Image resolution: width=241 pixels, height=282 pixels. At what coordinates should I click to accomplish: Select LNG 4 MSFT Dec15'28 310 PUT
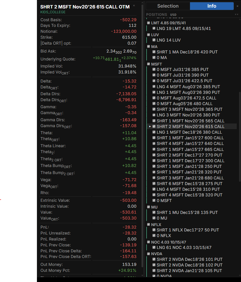coord(188,189)
